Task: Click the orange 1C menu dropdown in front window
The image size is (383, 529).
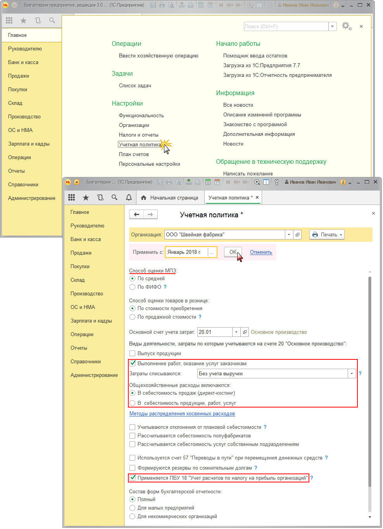Action: pos(77,182)
